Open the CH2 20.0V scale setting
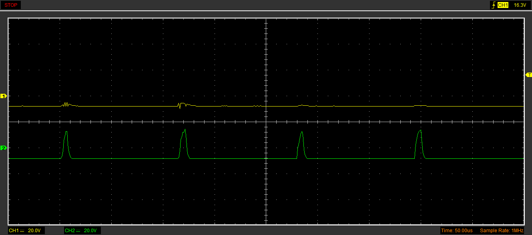The image size is (532, 235). point(90,231)
